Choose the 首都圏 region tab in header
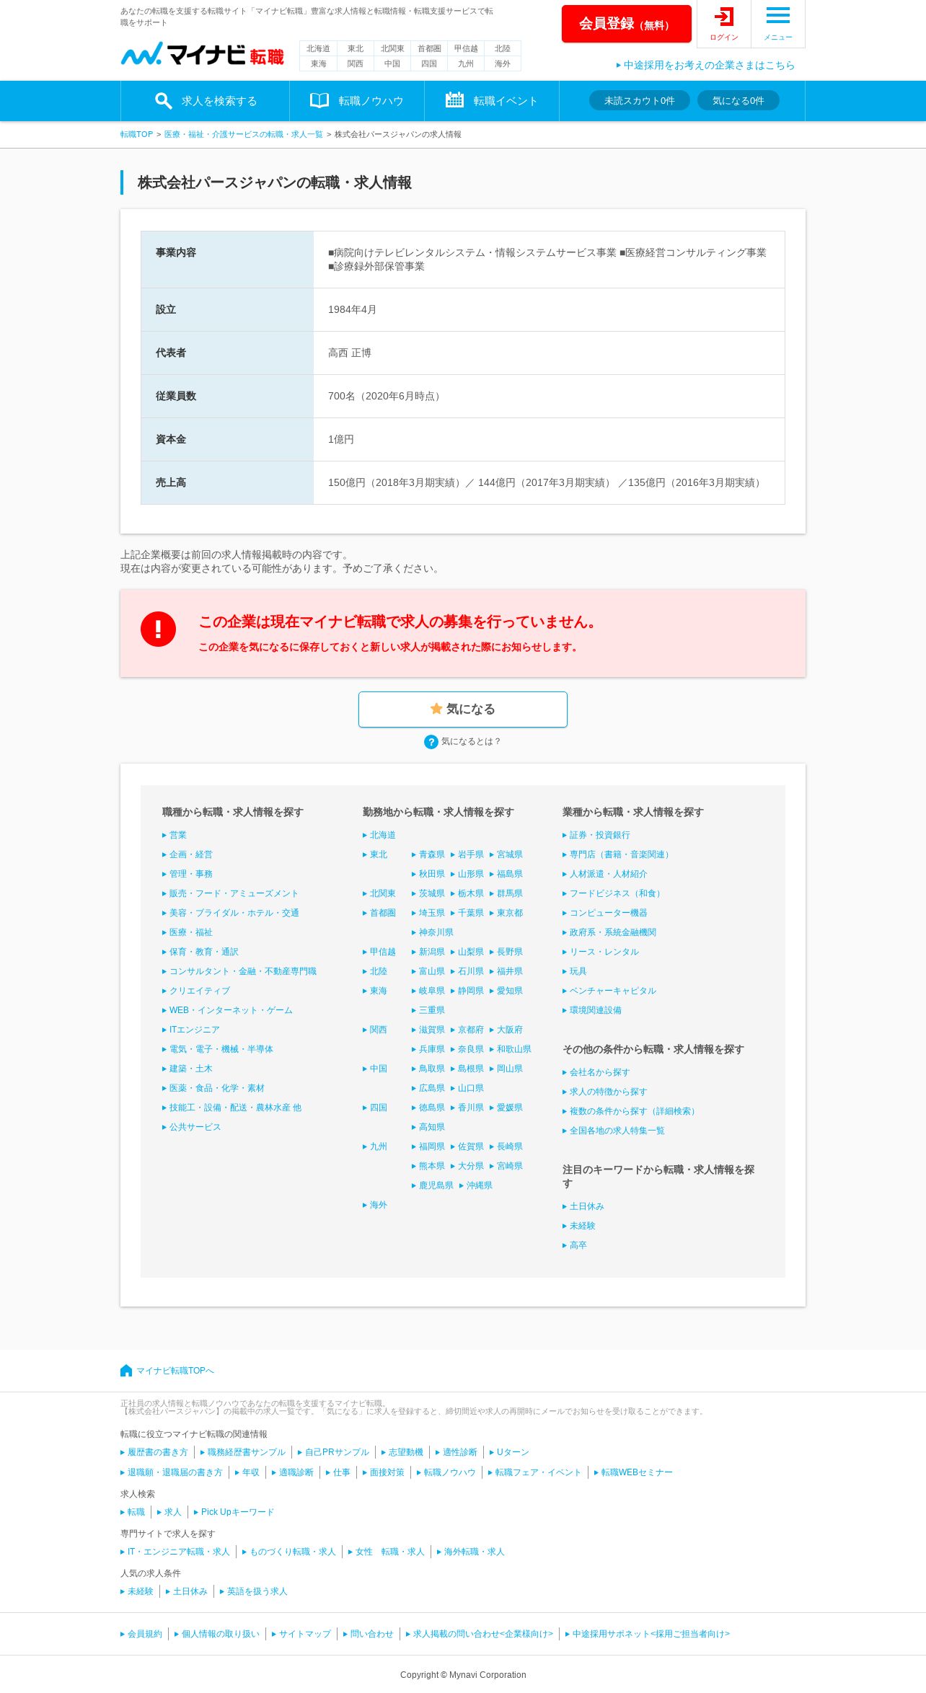Viewport: 926px width, 1693px height. pos(429,48)
